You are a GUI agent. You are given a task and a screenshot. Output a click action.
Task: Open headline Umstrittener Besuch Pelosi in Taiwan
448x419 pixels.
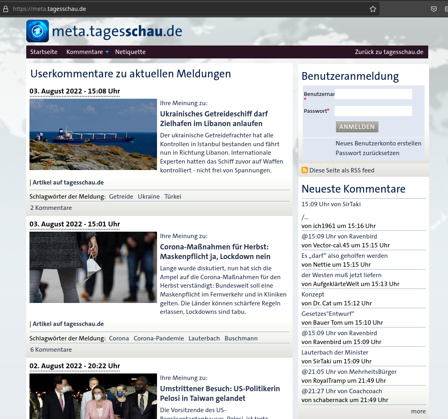(x=220, y=393)
